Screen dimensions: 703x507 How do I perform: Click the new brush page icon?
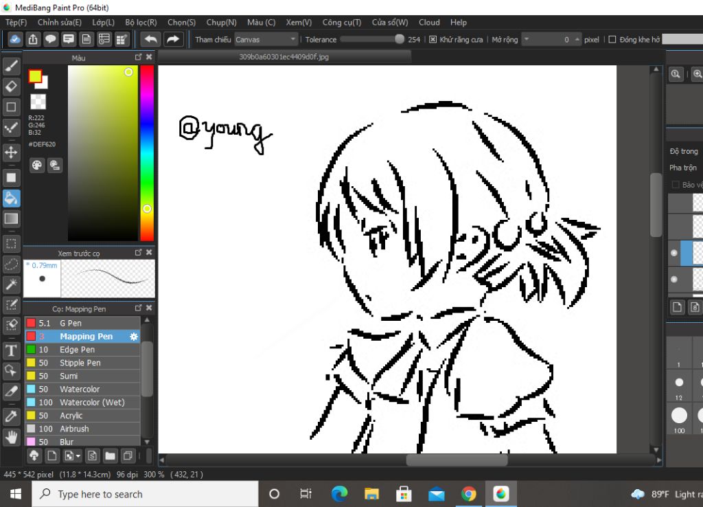(52, 456)
